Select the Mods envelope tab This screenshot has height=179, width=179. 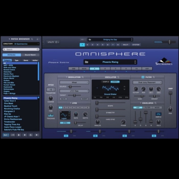click(157, 108)
